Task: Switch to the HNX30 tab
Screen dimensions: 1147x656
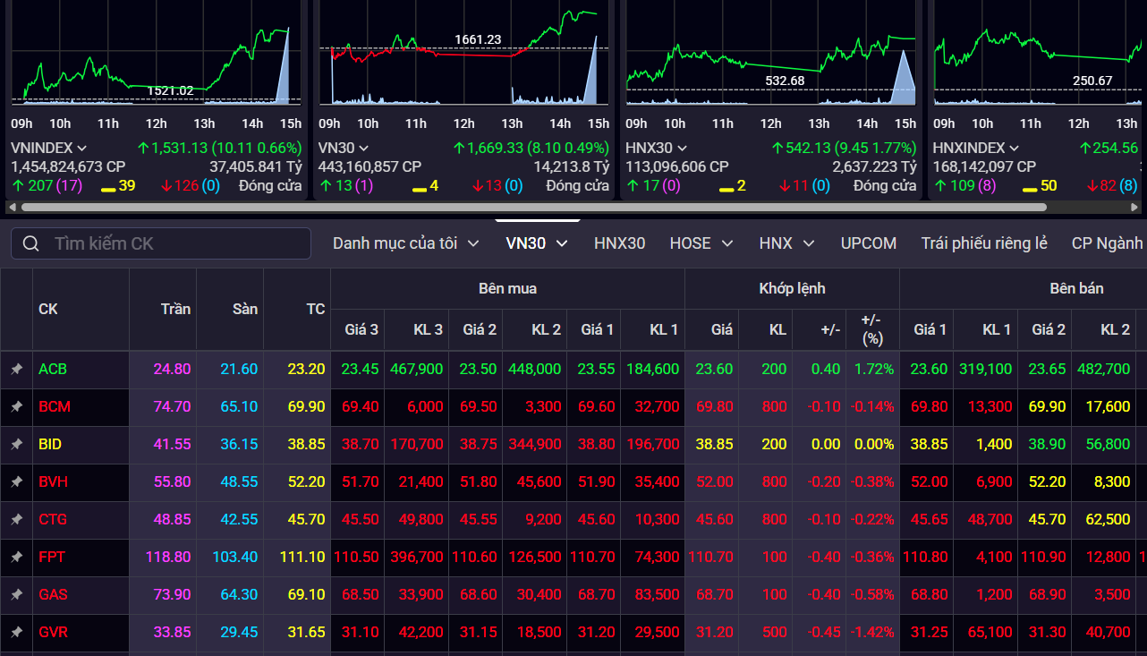Action: coord(620,243)
